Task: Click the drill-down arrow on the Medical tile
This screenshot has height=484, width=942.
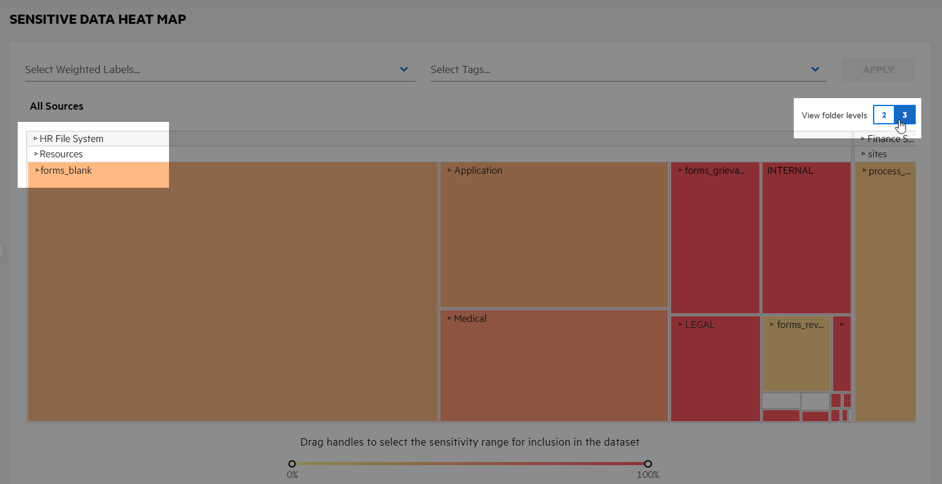Action: [x=449, y=318]
